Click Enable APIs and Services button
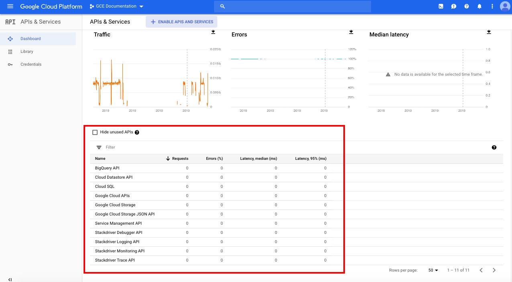 (182, 22)
